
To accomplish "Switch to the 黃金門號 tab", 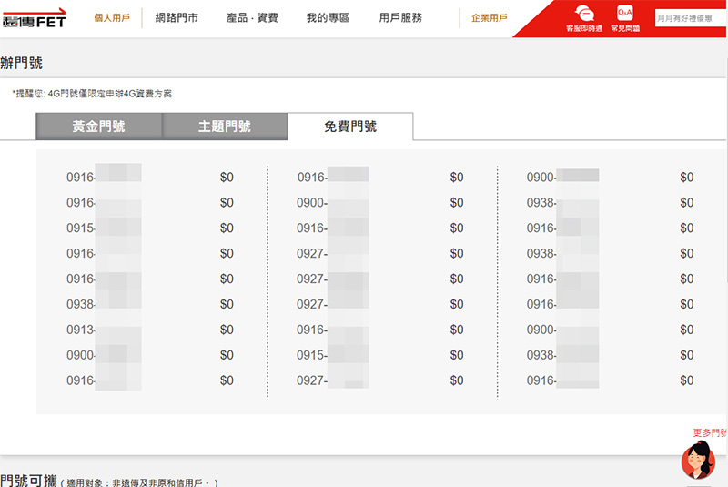I will tap(99, 127).
